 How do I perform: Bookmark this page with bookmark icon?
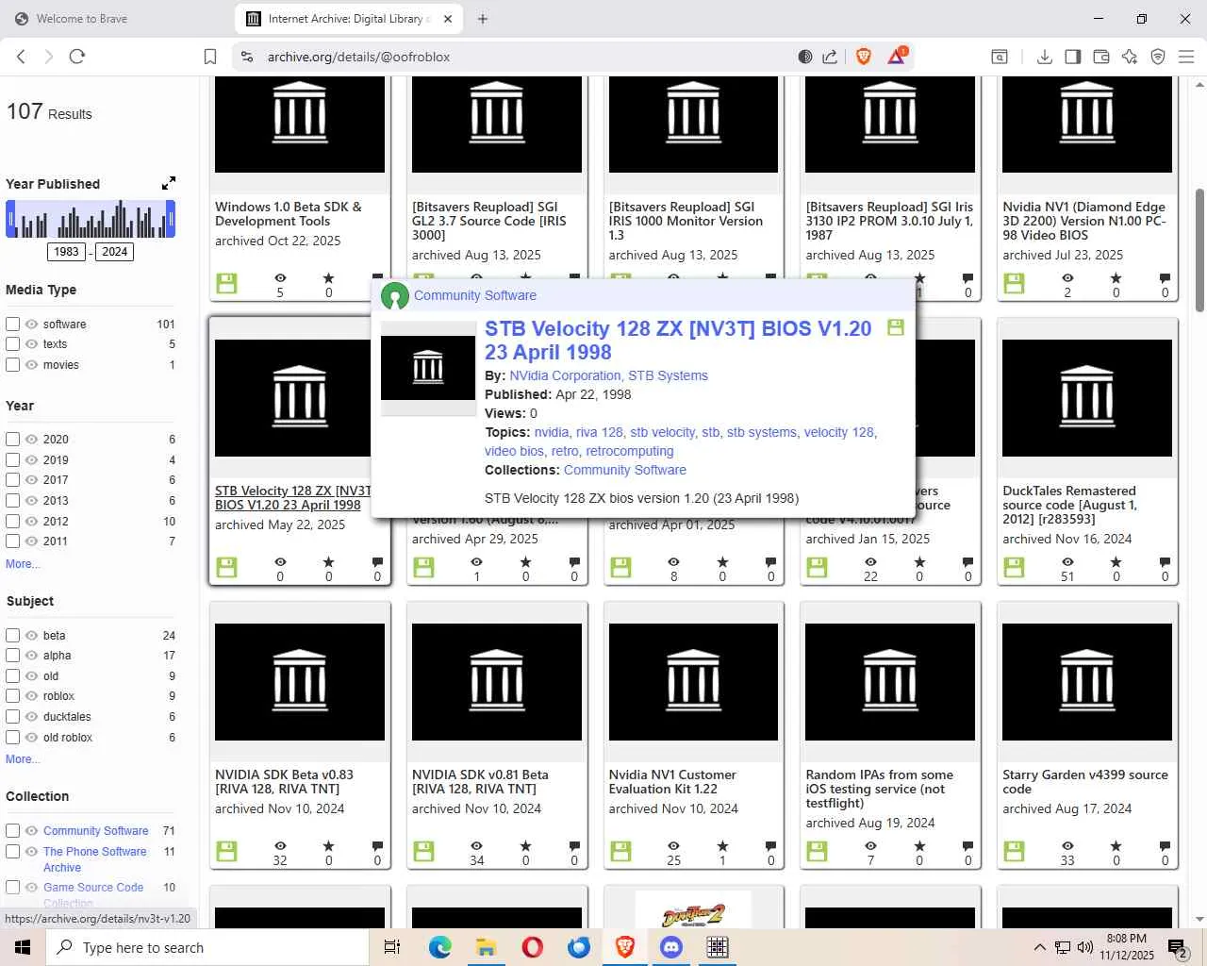click(210, 57)
